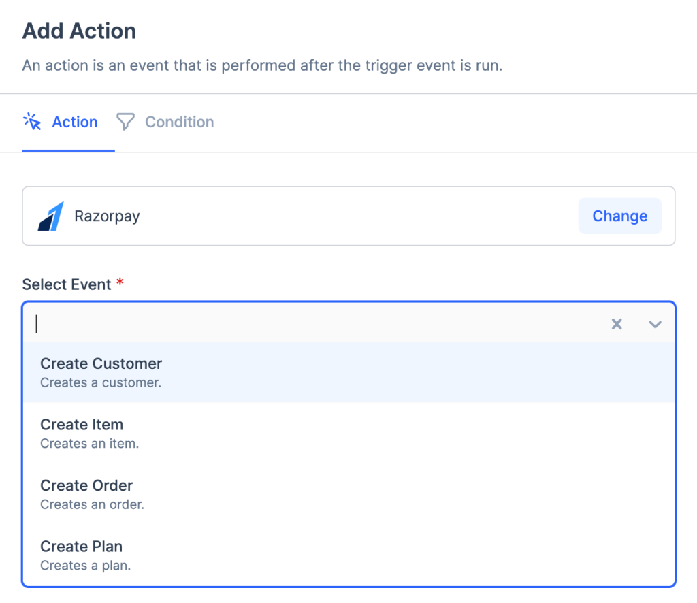697x603 pixels.
Task: Click the cursor icon on the Action tab
Action: point(32,122)
